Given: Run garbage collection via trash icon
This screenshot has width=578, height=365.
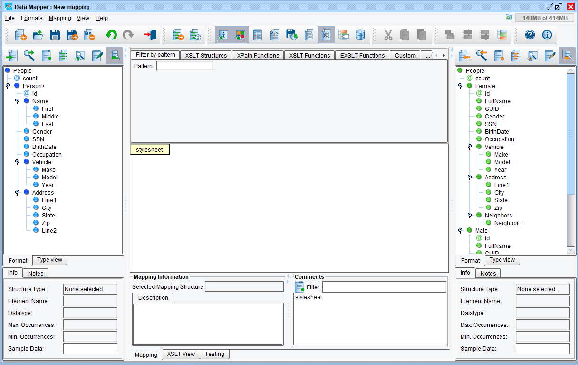Looking at the screenshot, I should pyautogui.click(x=509, y=18).
